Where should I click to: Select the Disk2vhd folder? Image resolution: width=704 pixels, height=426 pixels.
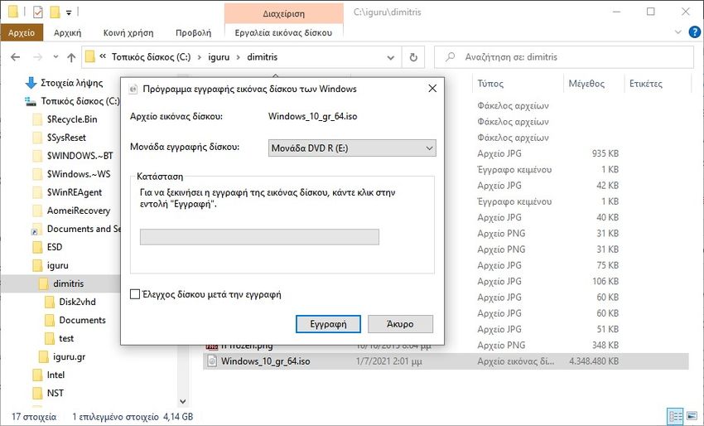point(77,302)
